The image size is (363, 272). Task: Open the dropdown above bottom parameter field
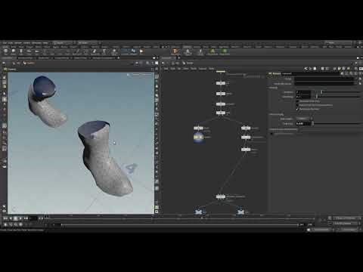click(304, 119)
